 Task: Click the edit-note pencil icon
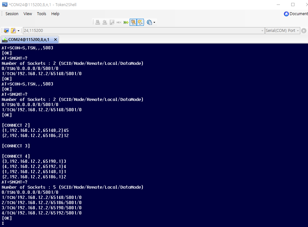coord(13,31)
